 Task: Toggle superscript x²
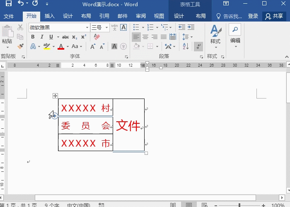84,36
